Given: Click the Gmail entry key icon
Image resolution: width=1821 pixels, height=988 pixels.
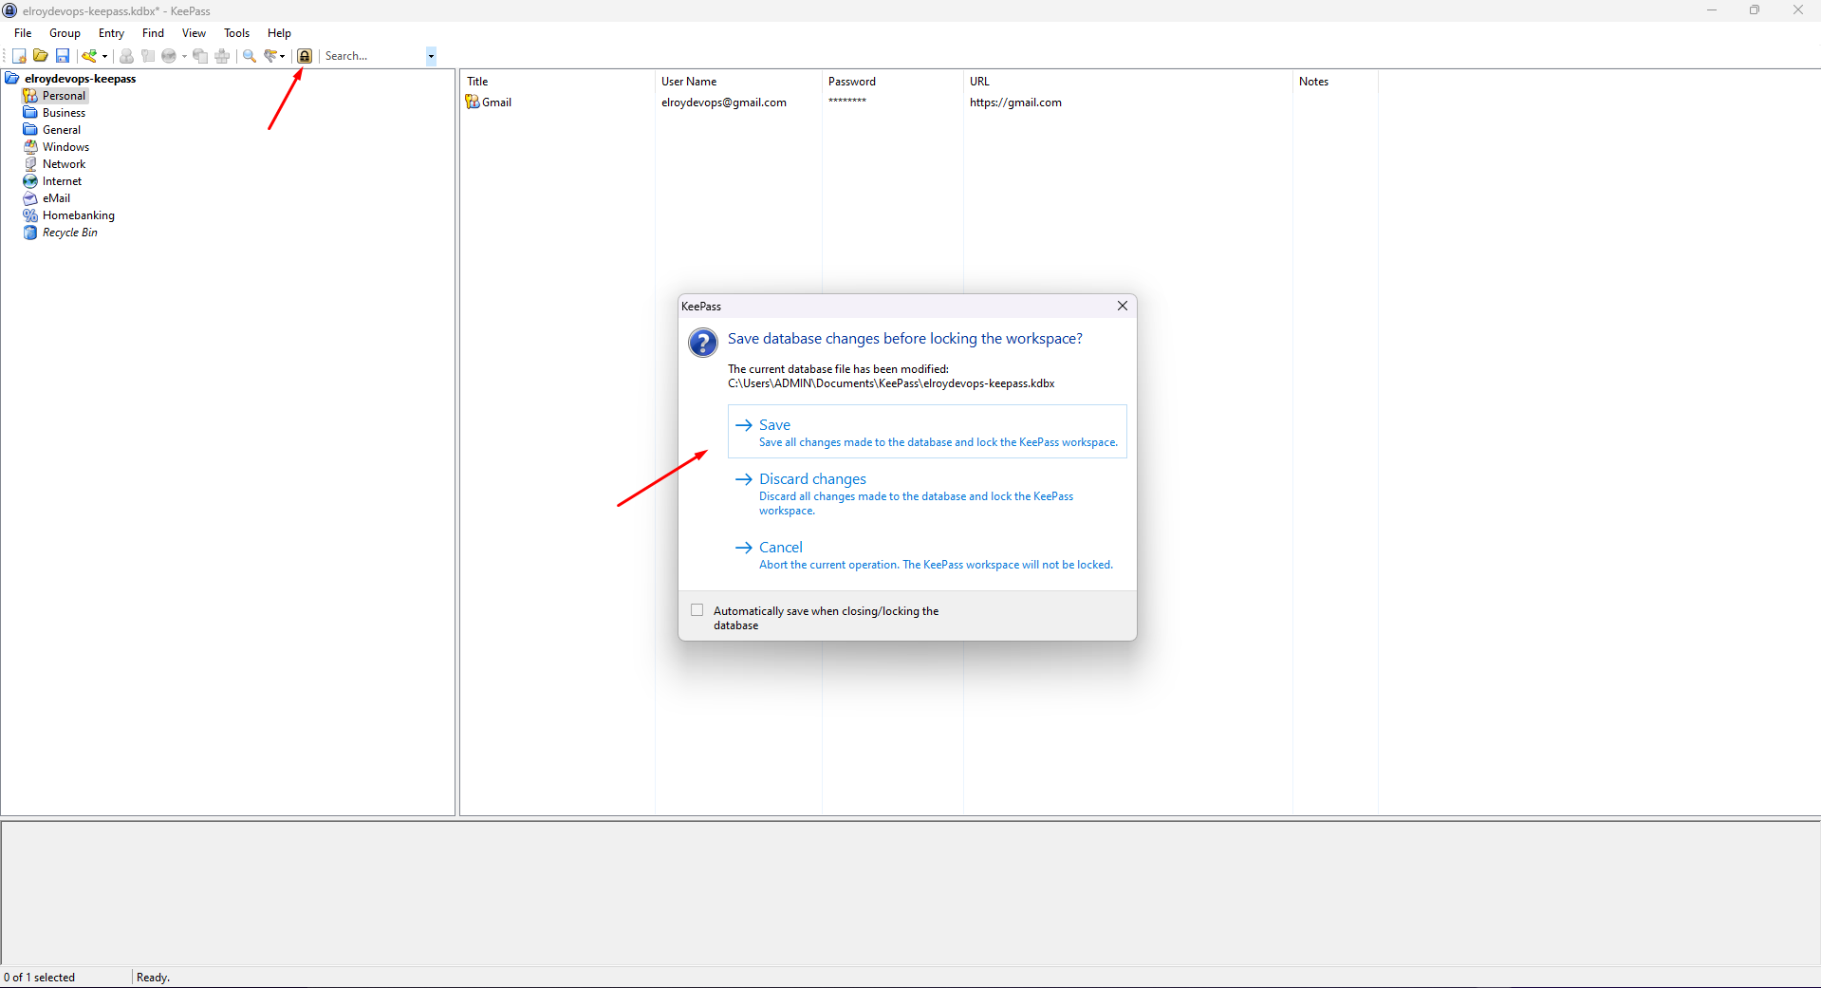Looking at the screenshot, I should pyautogui.click(x=472, y=103).
